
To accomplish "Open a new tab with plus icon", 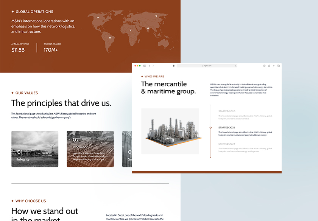I will pos(274,66).
